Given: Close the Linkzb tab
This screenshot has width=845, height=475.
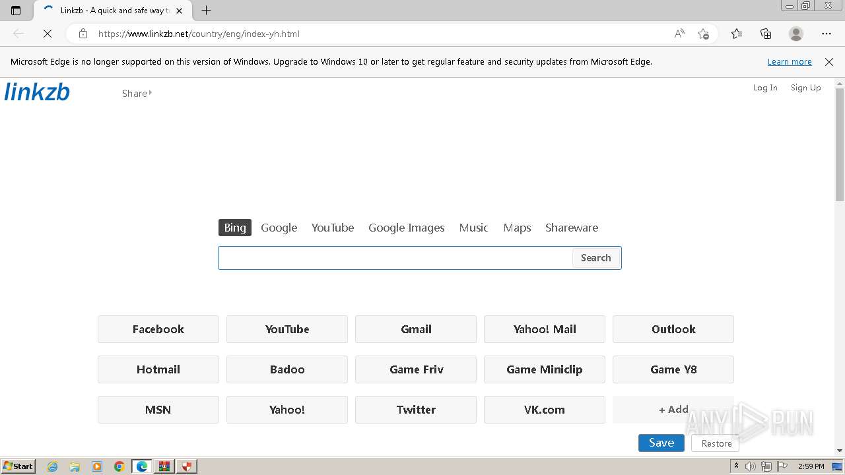Looking at the screenshot, I should (x=179, y=11).
